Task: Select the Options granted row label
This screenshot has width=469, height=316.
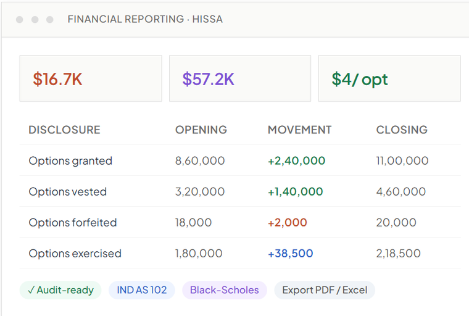Action: tap(70, 161)
